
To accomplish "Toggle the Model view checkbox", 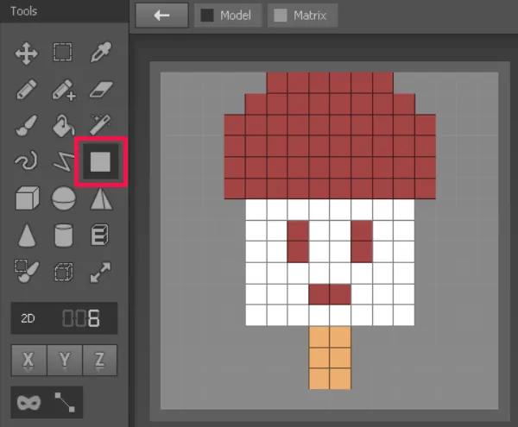I will 207,16.
